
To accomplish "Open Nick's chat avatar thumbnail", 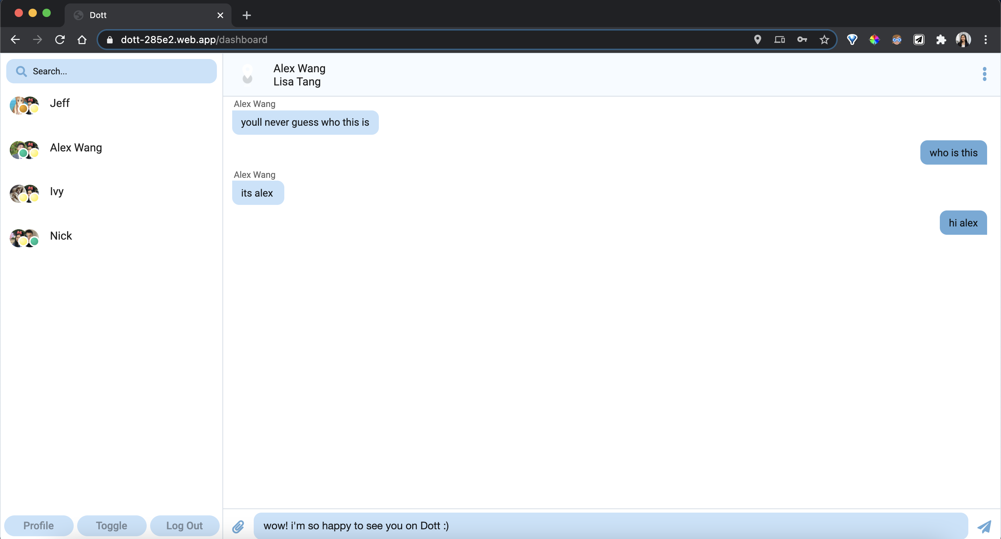I will pyautogui.click(x=24, y=238).
